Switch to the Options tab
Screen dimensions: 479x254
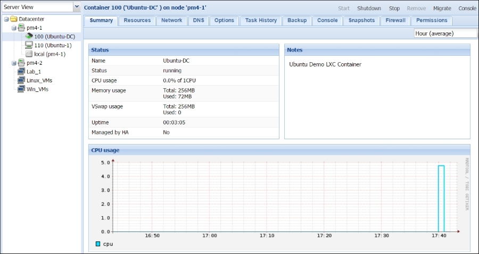(224, 21)
